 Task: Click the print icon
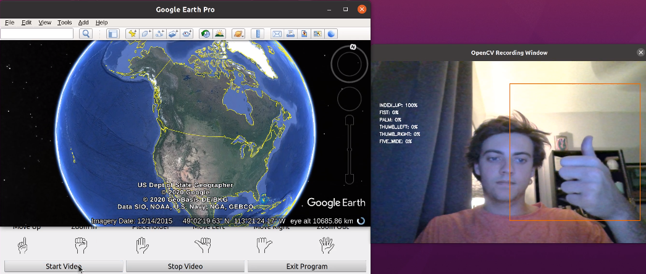(x=290, y=34)
